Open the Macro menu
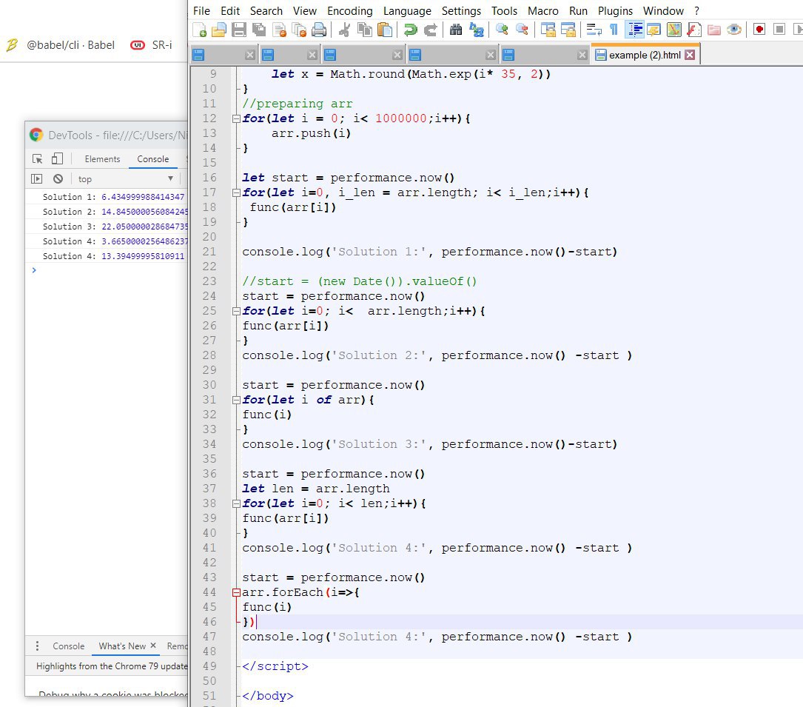The height and width of the screenshot is (707, 803). tap(542, 11)
